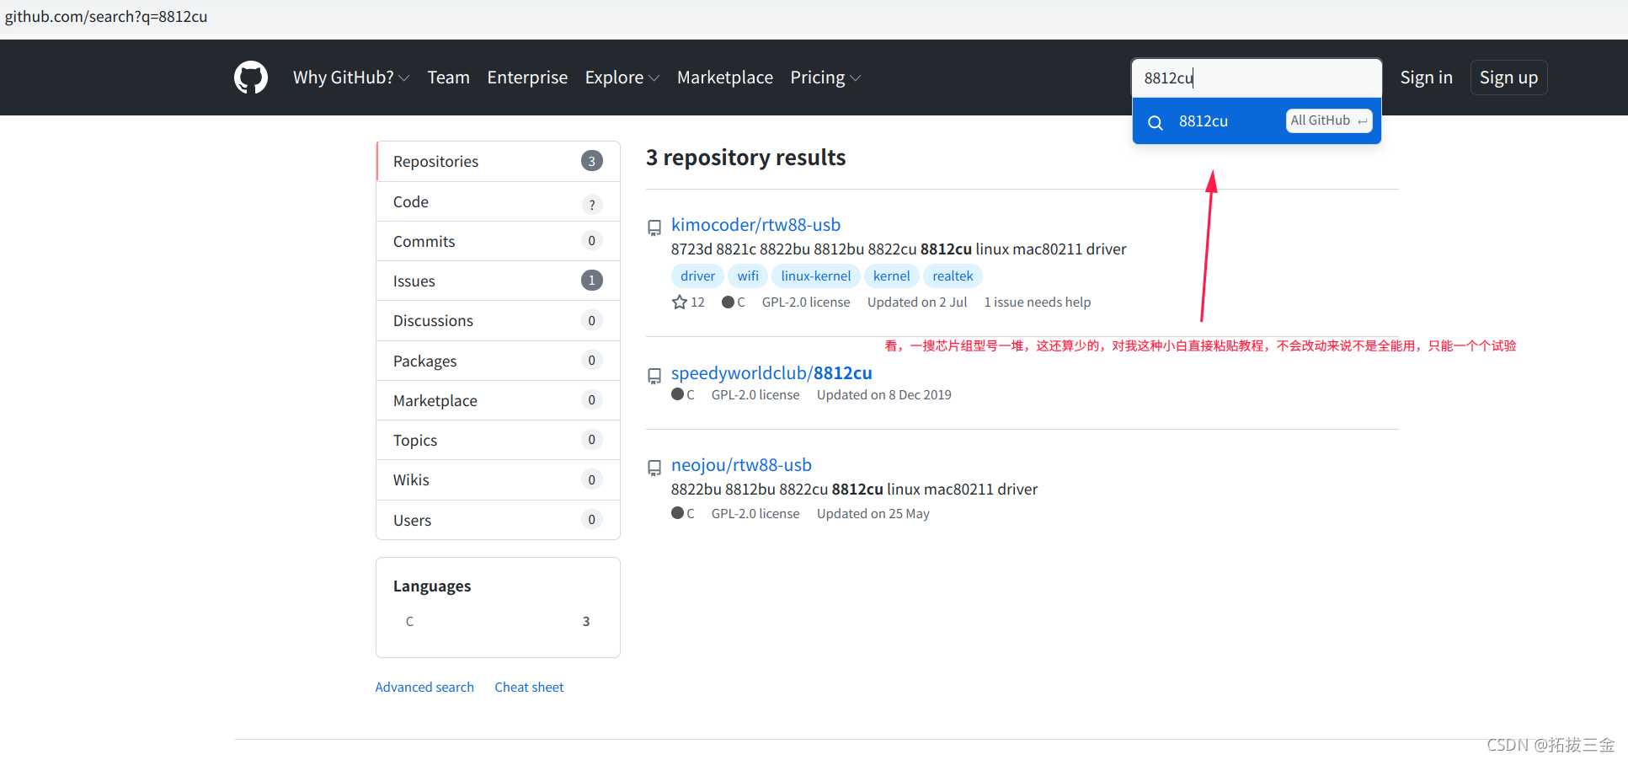Open the Team page
Screen dimensions: 1628x760
(x=448, y=78)
